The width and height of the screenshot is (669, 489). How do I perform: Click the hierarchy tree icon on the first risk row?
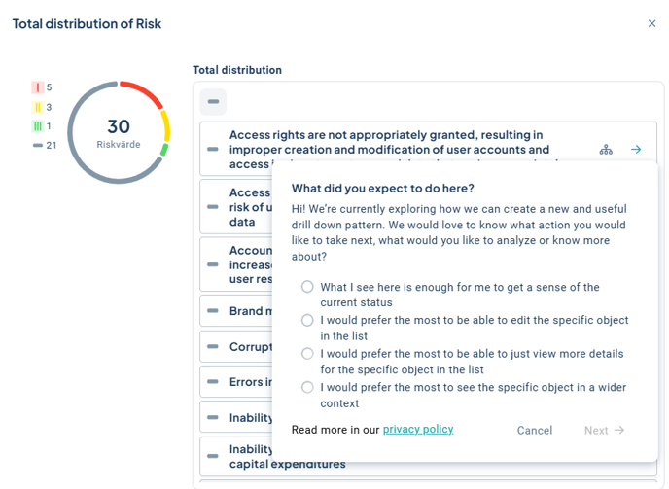click(606, 150)
